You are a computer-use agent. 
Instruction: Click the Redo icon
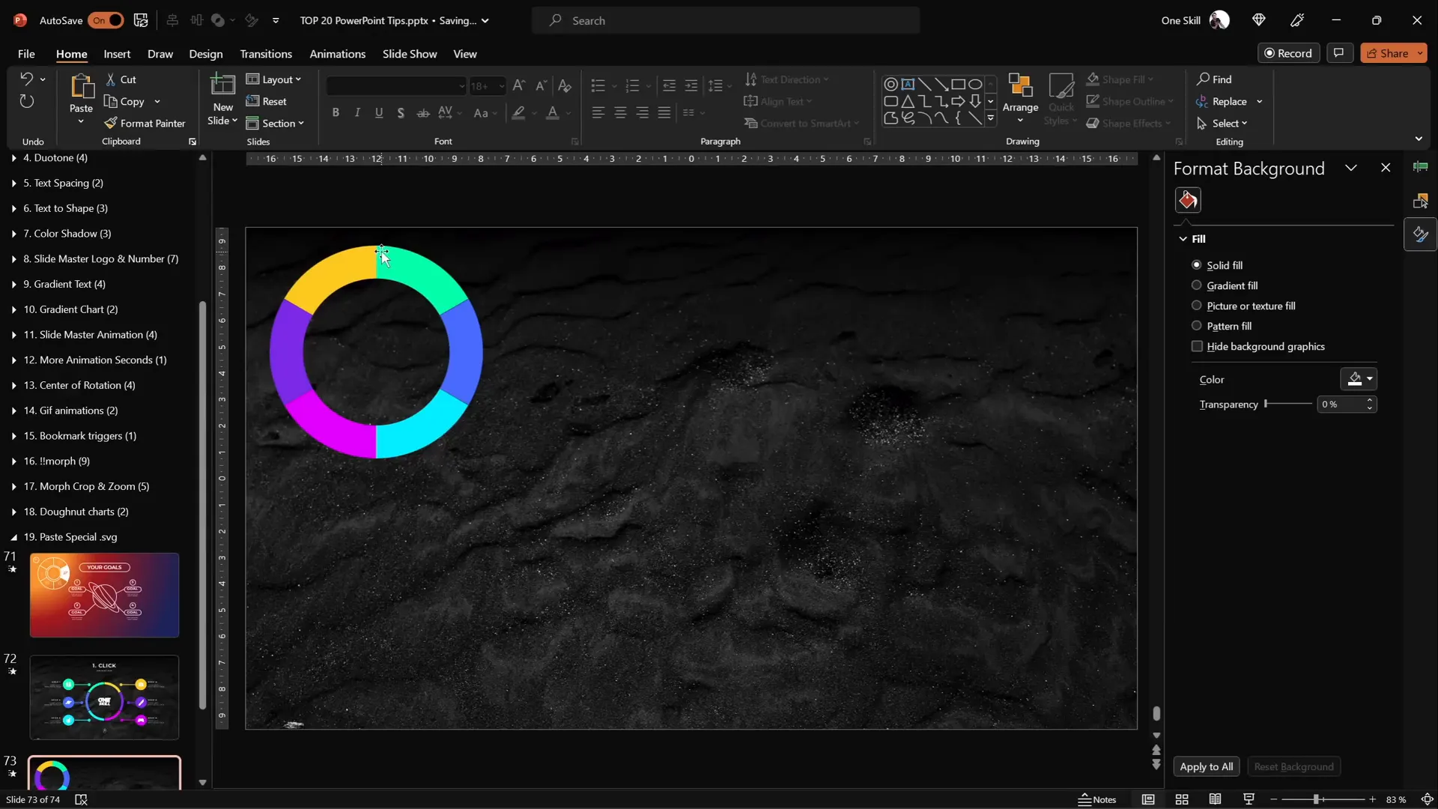tap(26, 101)
